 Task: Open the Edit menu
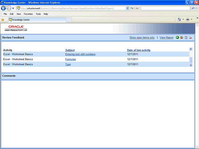pos(12,14)
